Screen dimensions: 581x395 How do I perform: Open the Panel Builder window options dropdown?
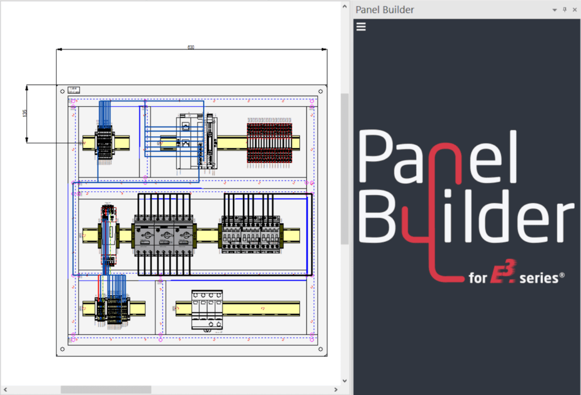[554, 10]
